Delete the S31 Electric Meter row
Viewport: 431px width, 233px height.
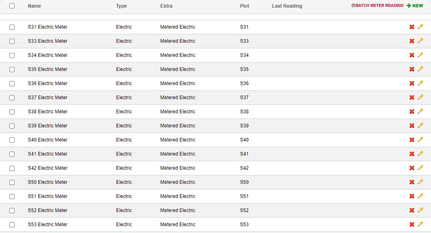(x=412, y=27)
